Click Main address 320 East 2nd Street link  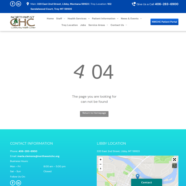(x=63, y=4)
